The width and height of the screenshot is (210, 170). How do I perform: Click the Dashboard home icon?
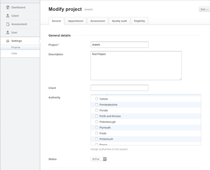pos(8,7)
